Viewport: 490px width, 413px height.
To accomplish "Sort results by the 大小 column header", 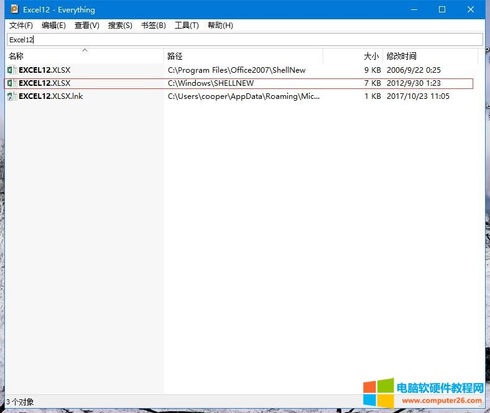I will pos(371,57).
